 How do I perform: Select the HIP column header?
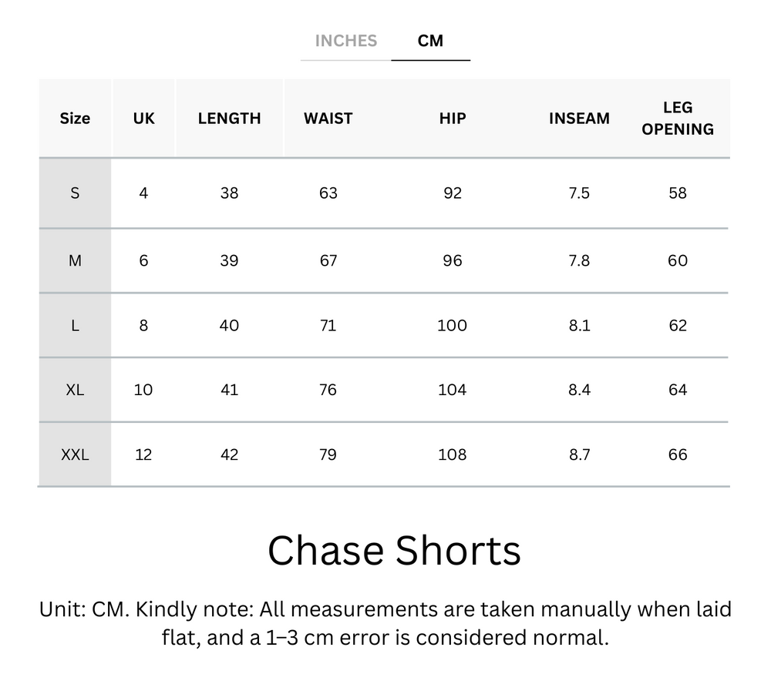click(451, 118)
